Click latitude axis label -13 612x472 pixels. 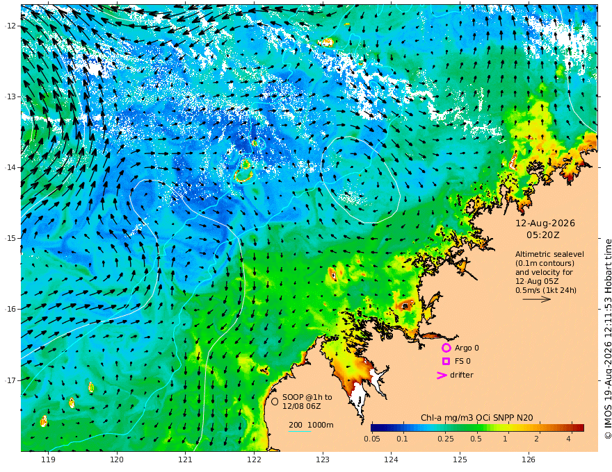10,96
